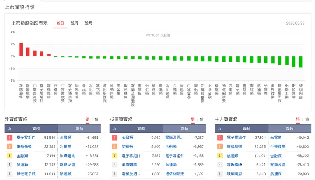Click the green 化學工業 bar in chart
The width and height of the screenshot is (315, 180).
click(x=287, y=61)
